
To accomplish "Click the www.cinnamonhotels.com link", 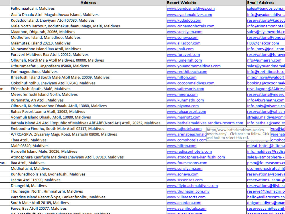I will 190,26.
